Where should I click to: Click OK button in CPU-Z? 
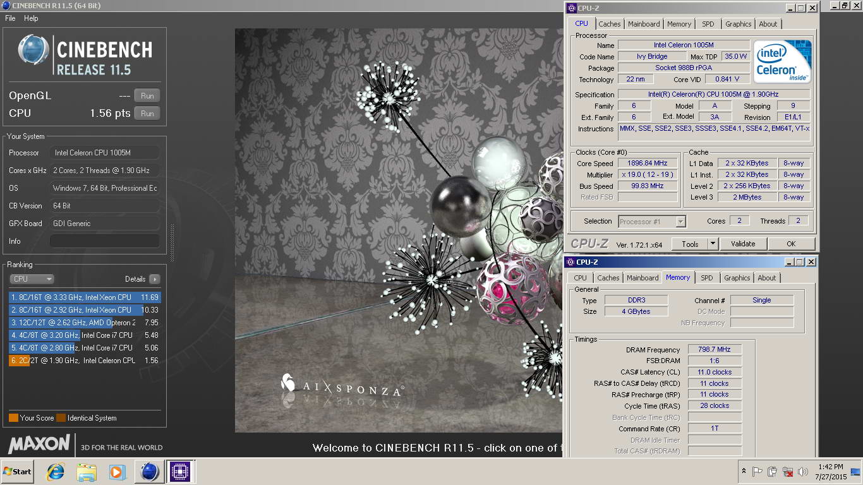click(791, 244)
